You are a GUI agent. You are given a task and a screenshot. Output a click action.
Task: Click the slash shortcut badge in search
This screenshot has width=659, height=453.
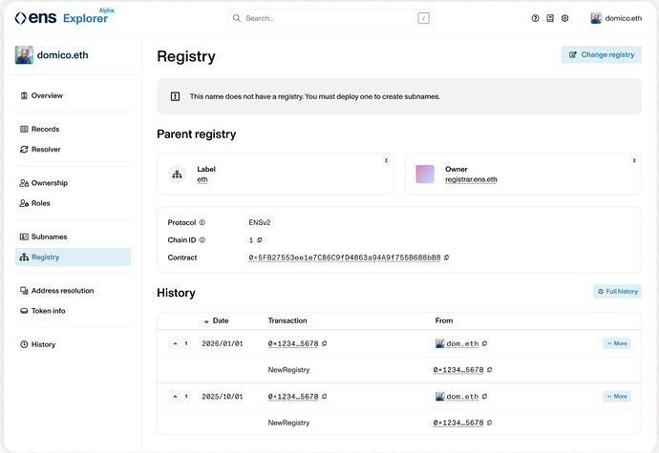pyautogui.click(x=423, y=18)
